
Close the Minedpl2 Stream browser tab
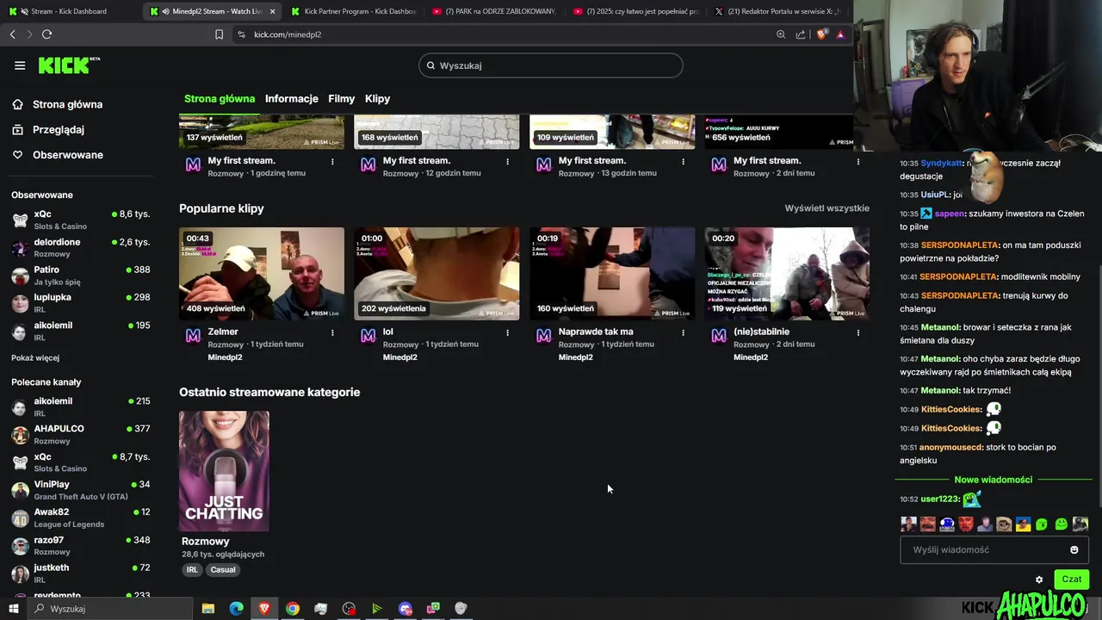(x=272, y=11)
